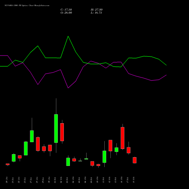
Task: Click the low value L: 16.75
Action: click(x=96, y=13)
